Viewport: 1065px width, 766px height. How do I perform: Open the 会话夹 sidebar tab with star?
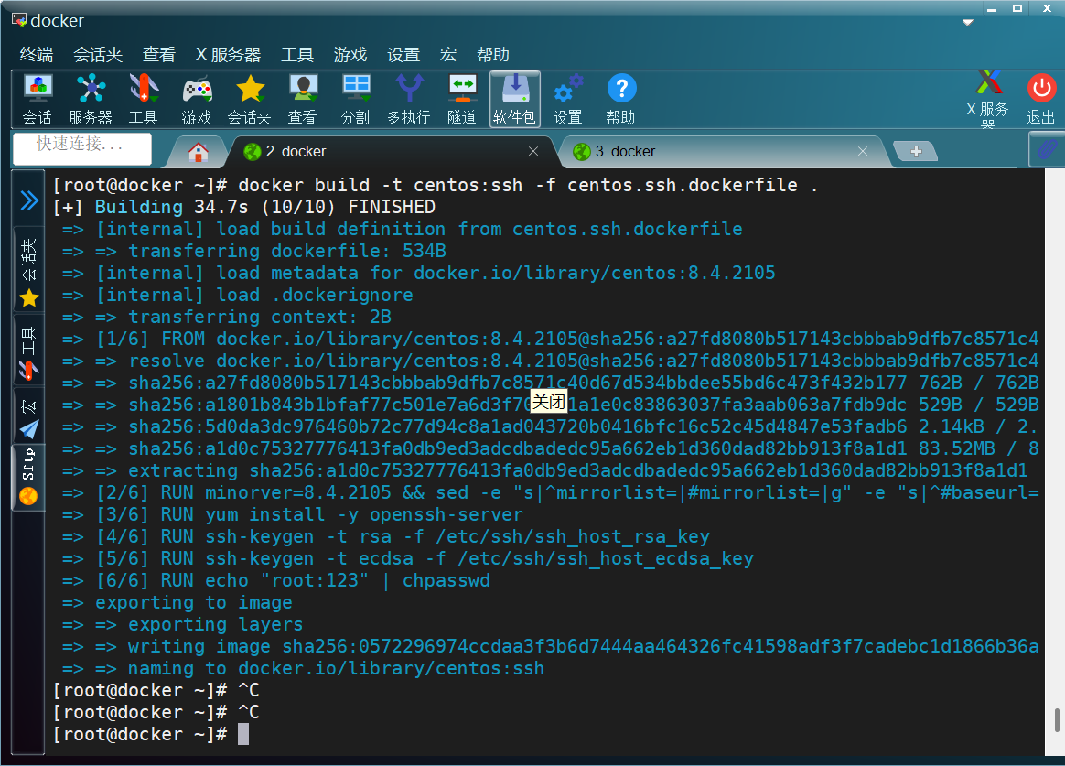pos(29,271)
